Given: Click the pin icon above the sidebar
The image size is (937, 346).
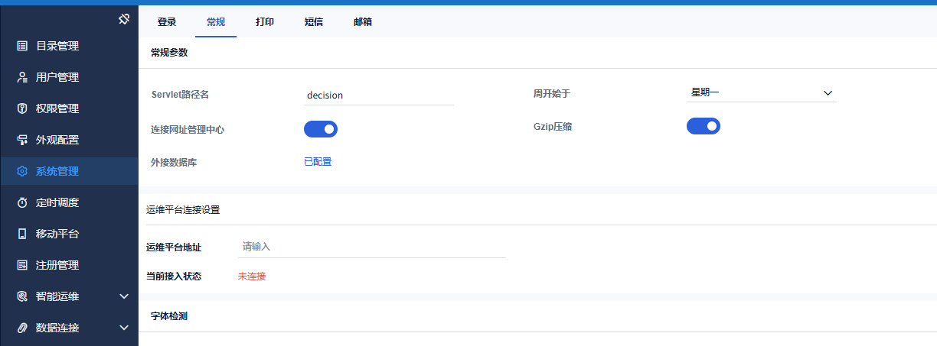Looking at the screenshot, I should click(x=124, y=19).
